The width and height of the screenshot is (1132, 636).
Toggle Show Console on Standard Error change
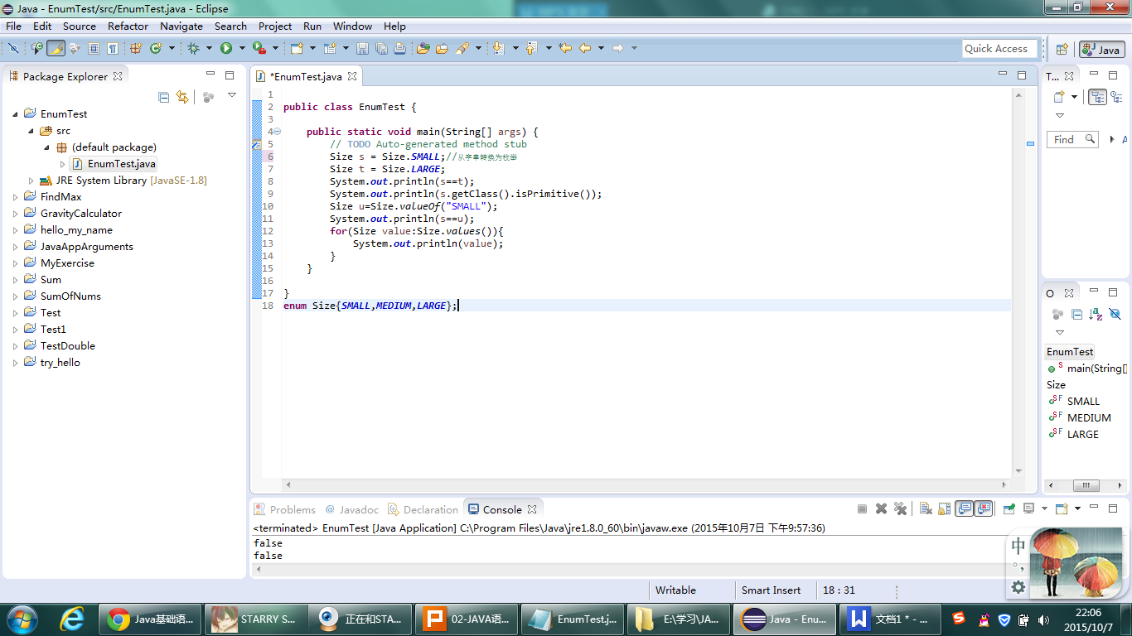(x=984, y=508)
